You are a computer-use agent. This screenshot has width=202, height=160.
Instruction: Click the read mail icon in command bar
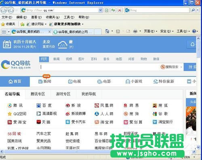point(128,31)
